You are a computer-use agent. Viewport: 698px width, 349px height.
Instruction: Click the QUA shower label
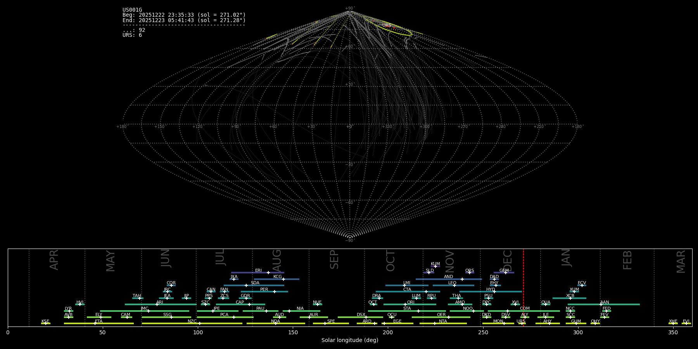coord(546,302)
